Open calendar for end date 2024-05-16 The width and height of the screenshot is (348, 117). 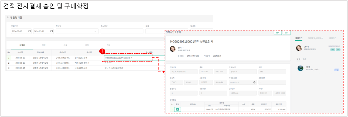pos(52,31)
